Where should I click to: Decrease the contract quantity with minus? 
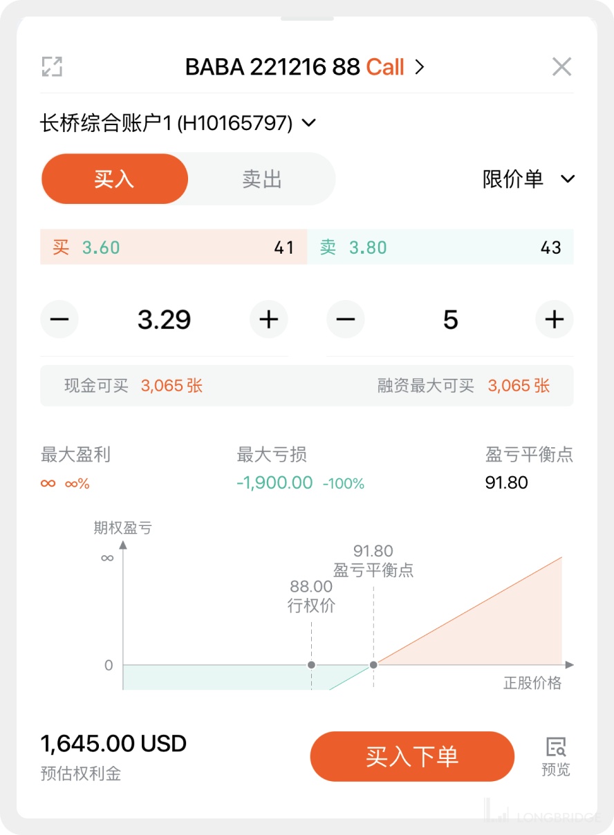click(346, 319)
